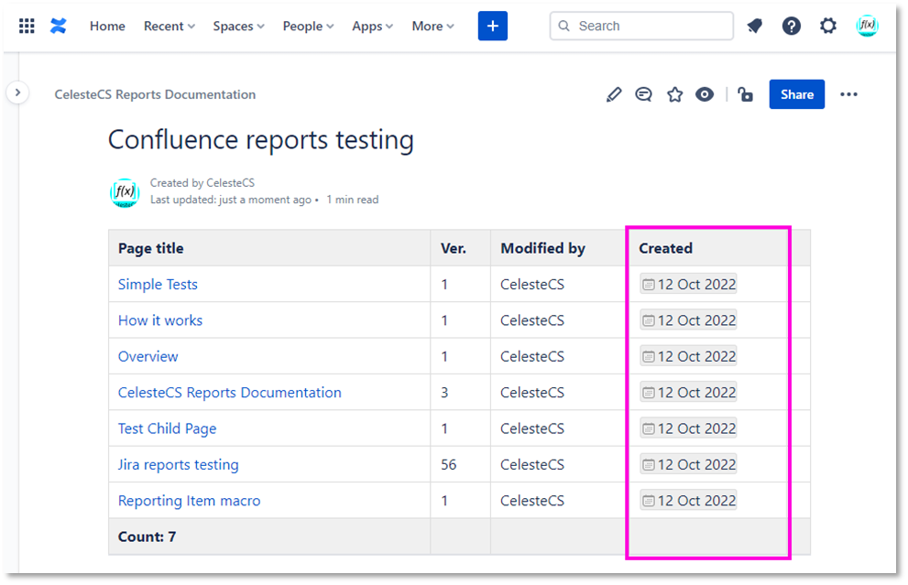Screen dimensions: 908x585
Task: Click the version value 56
Action: (x=449, y=465)
